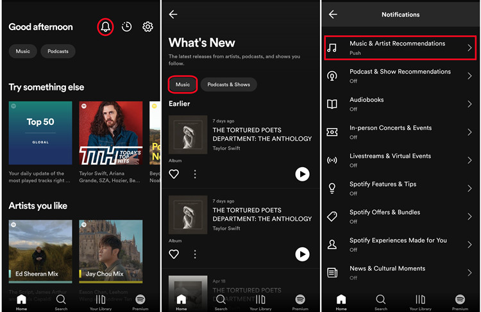Play the first Tortured Poets Department album
Image resolution: width=481 pixels, height=312 pixels.
pos(303,174)
